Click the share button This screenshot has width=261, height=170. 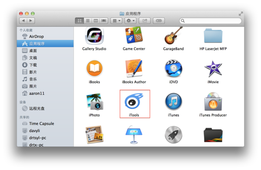point(145,20)
